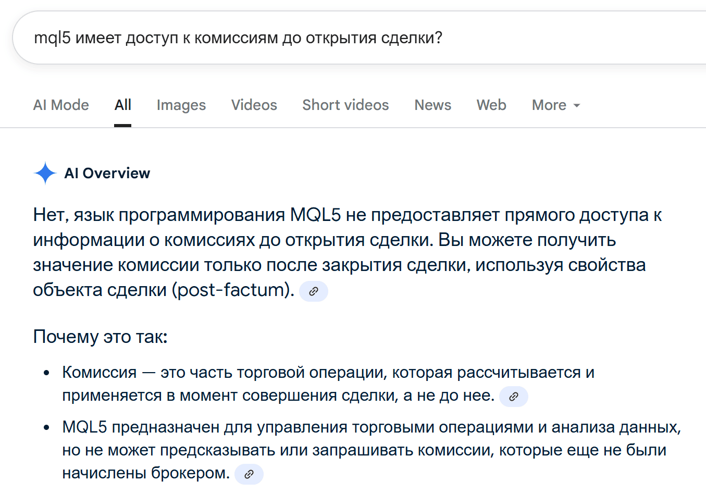Switch to the AI Mode tab
Viewport: 706px width, 493px height.
[x=61, y=105]
